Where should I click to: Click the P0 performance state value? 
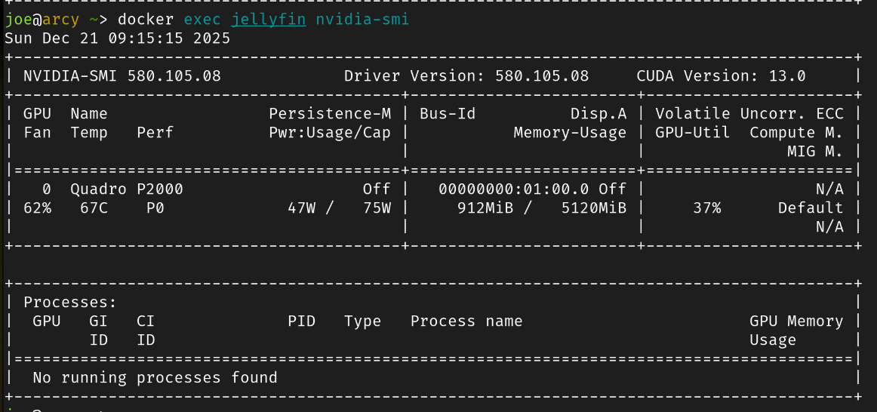[155, 208]
